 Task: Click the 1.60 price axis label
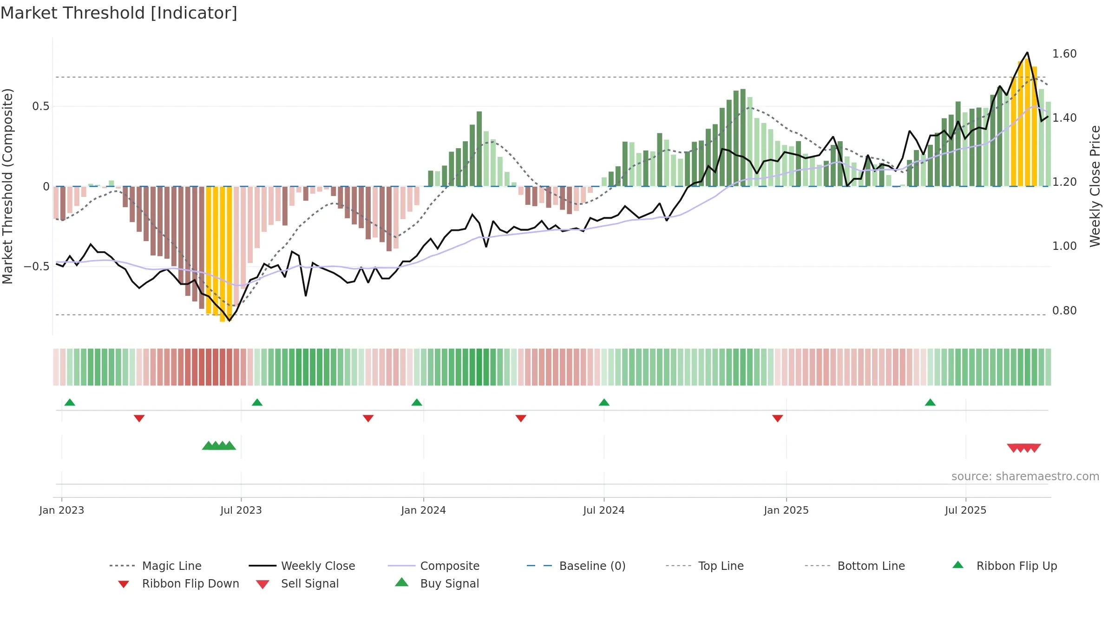tap(1064, 54)
